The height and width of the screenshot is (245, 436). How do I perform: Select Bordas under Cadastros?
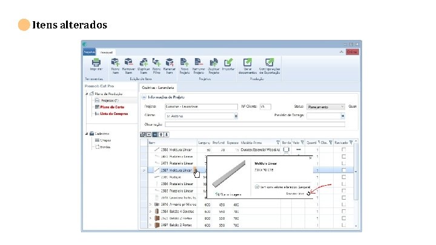(x=105, y=147)
